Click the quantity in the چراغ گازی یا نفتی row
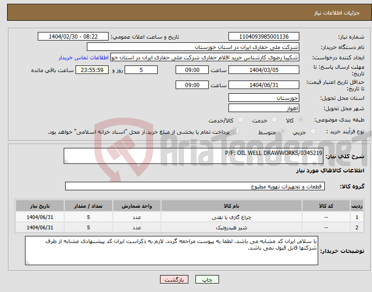 point(88,217)
